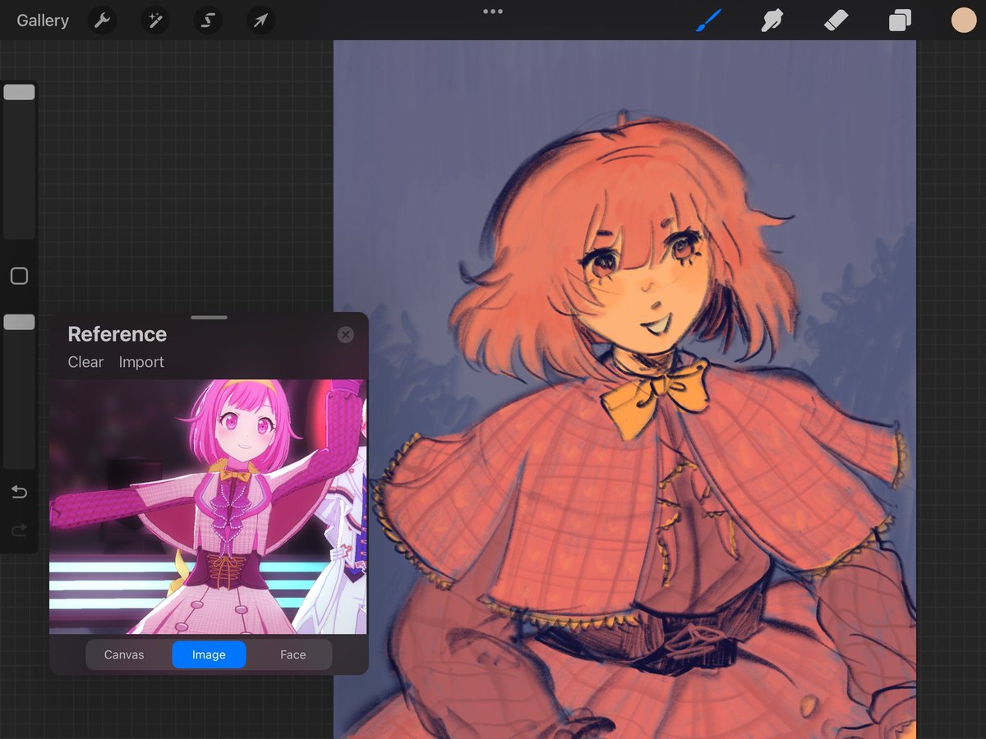The width and height of the screenshot is (986, 739).
Task: Activate the Transform arrow tool
Action: pos(260,21)
